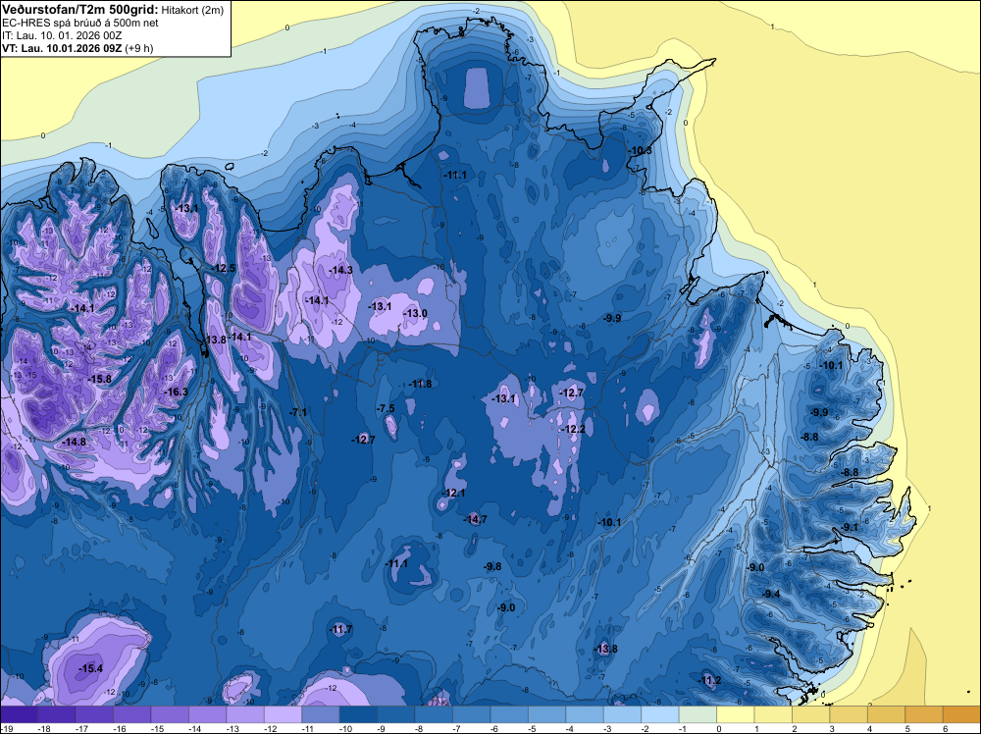This screenshot has height=734, width=981.
Task: Select the legend swatch between -10 and -9
Action: (x=358, y=713)
